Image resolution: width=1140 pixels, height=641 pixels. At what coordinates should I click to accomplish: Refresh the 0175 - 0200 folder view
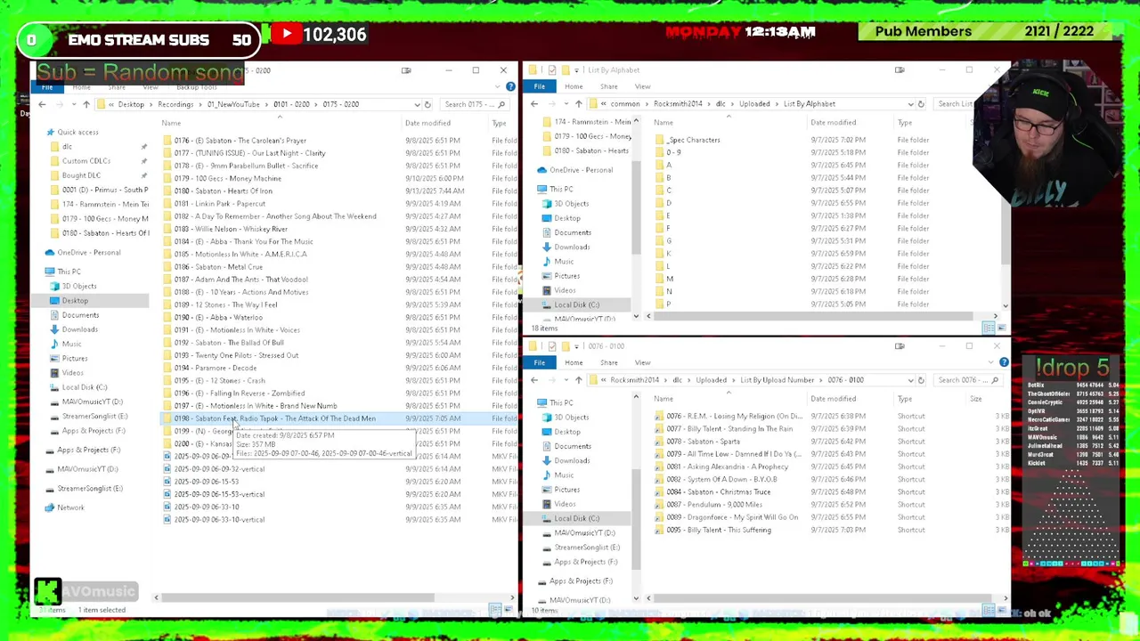coord(427,104)
